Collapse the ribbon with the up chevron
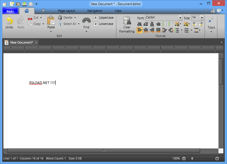This screenshot has height=164, width=227. click(207, 10)
